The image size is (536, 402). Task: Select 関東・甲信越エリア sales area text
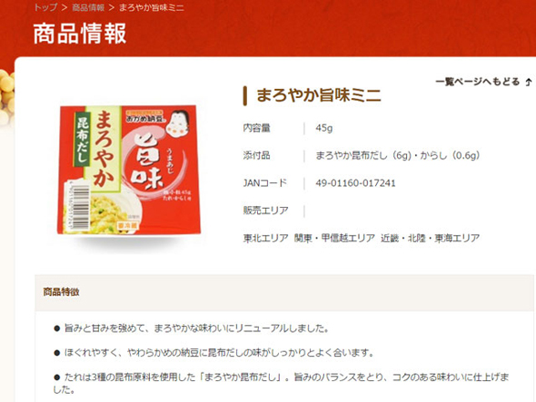tap(334, 238)
